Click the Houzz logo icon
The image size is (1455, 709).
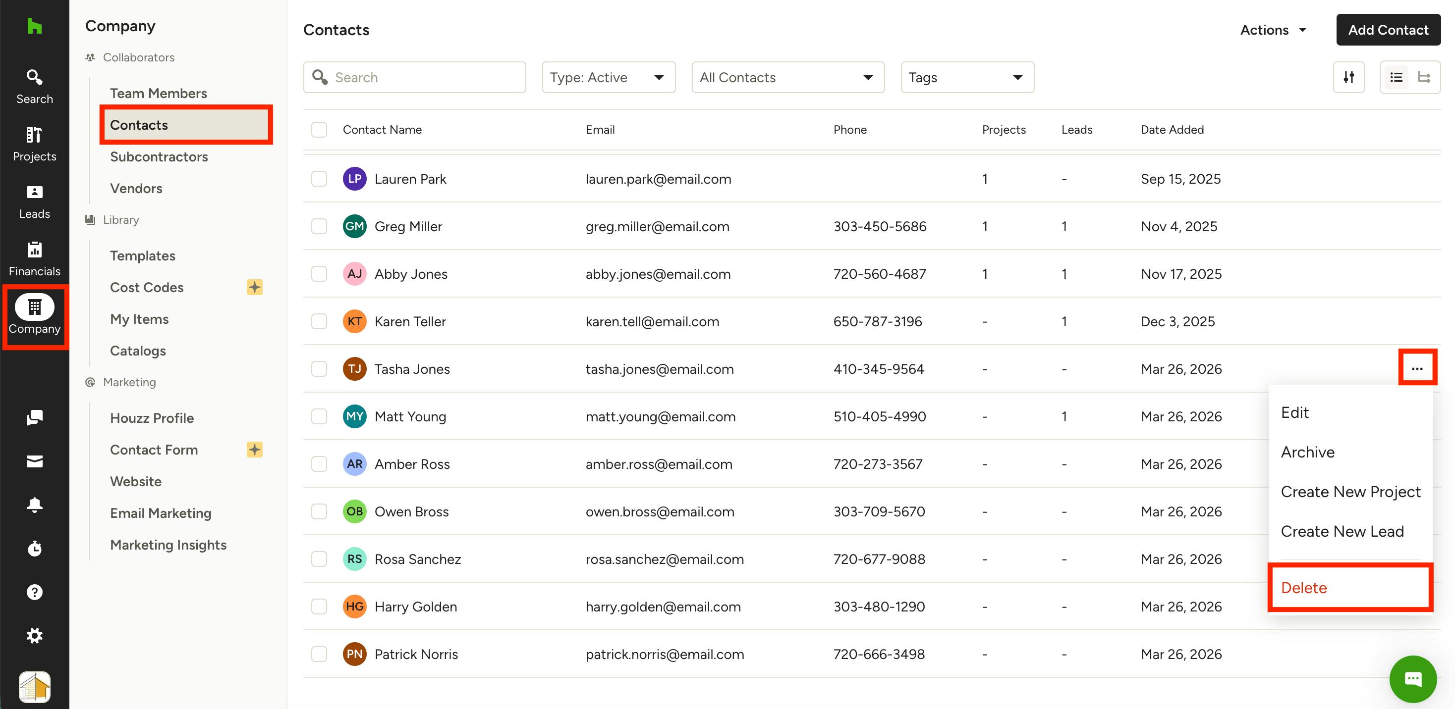[x=35, y=26]
